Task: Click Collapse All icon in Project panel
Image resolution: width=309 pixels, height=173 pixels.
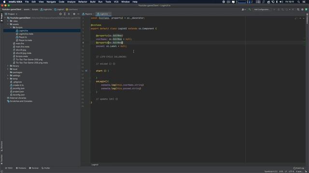Action: (69, 14)
